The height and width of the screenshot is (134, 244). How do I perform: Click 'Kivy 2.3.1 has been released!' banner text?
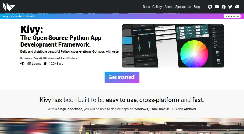(x=19, y=16)
